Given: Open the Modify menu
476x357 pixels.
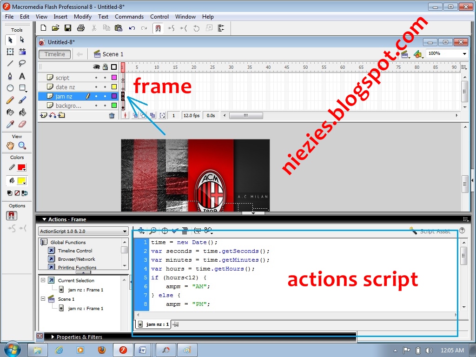Looking at the screenshot, I should point(83,17).
